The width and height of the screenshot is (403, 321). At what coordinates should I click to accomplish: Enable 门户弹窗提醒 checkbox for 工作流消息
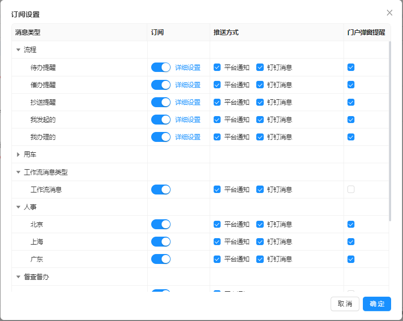point(351,189)
